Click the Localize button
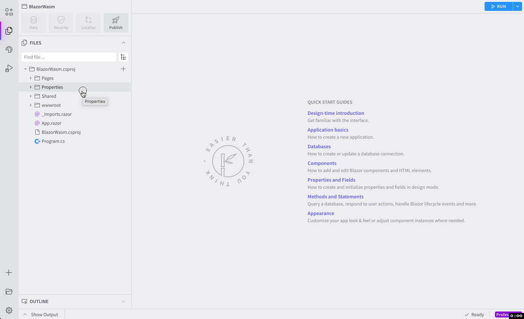The width and height of the screenshot is (524, 319). pyautogui.click(x=88, y=23)
